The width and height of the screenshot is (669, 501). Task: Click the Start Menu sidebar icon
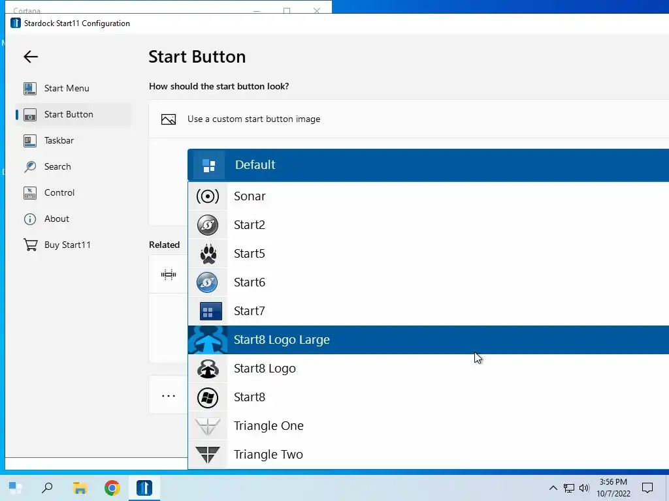(30, 88)
